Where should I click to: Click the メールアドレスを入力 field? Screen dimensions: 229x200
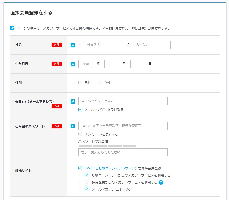[x=123, y=101]
